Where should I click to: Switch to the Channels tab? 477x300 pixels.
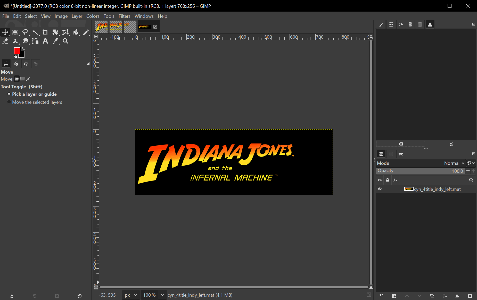pos(391,154)
